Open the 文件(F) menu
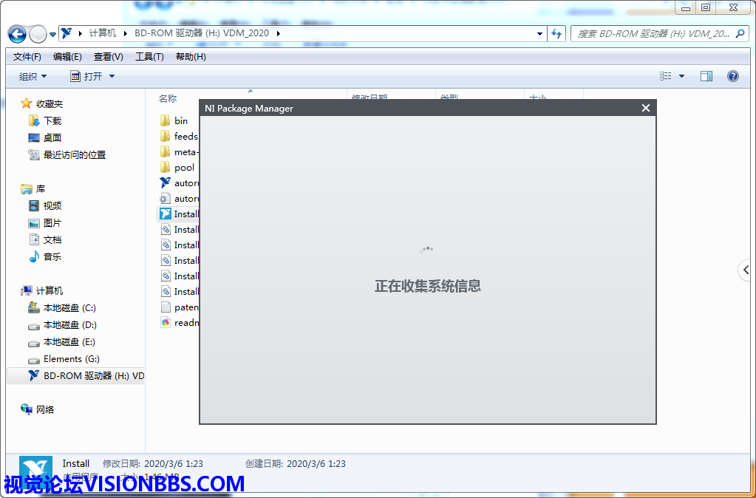This screenshot has height=498, width=756. tap(27, 57)
